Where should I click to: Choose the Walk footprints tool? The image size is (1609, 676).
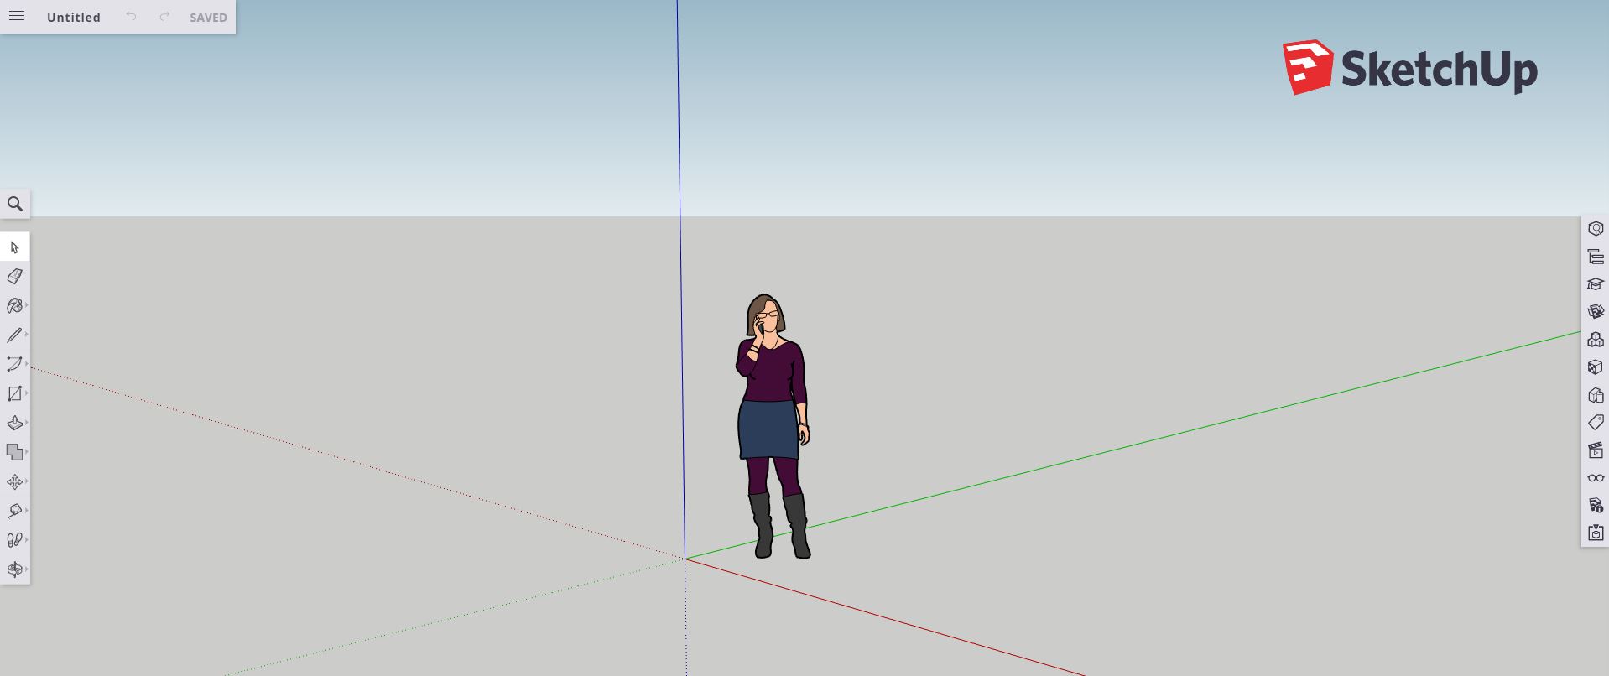(x=14, y=540)
